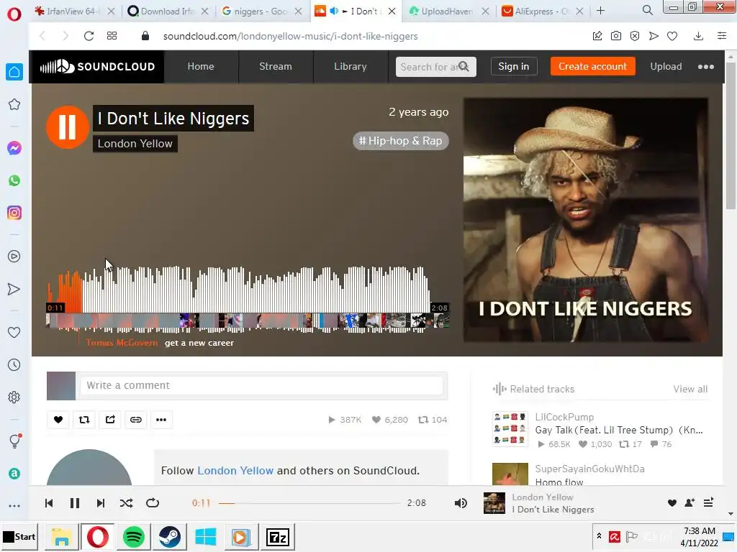This screenshot has width=737, height=552.
Task: Switch to UploadHaven browser tab
Action: tap(448, 11)
